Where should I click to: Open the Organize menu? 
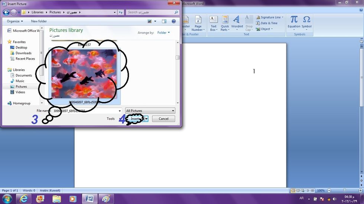(14, 21)
